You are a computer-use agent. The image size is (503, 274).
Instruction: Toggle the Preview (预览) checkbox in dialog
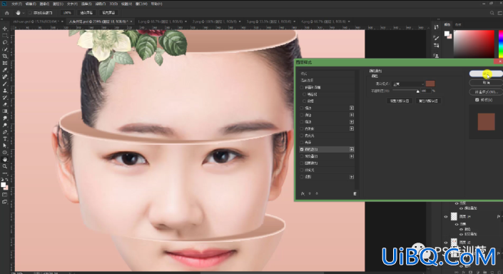477,100
